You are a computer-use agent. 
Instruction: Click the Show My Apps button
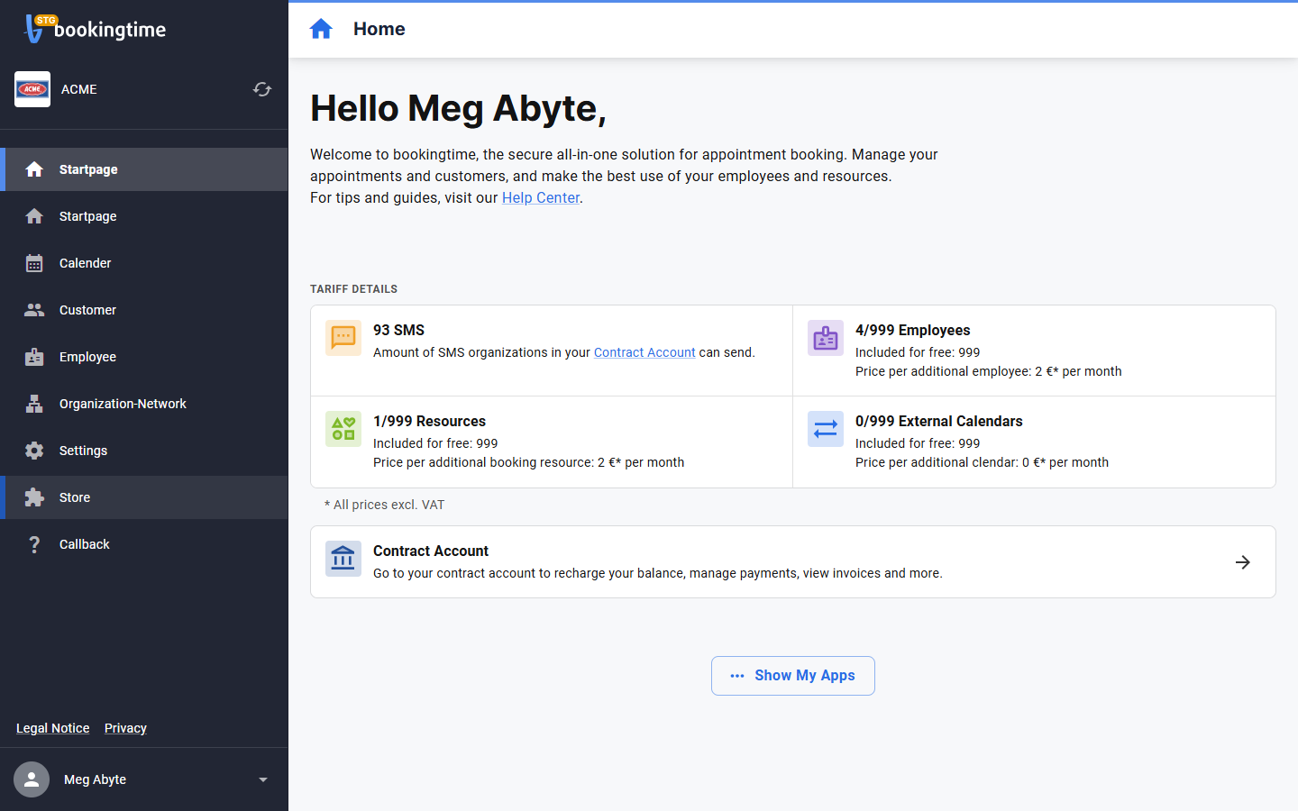pyautogui.click(x=793, y=676)
